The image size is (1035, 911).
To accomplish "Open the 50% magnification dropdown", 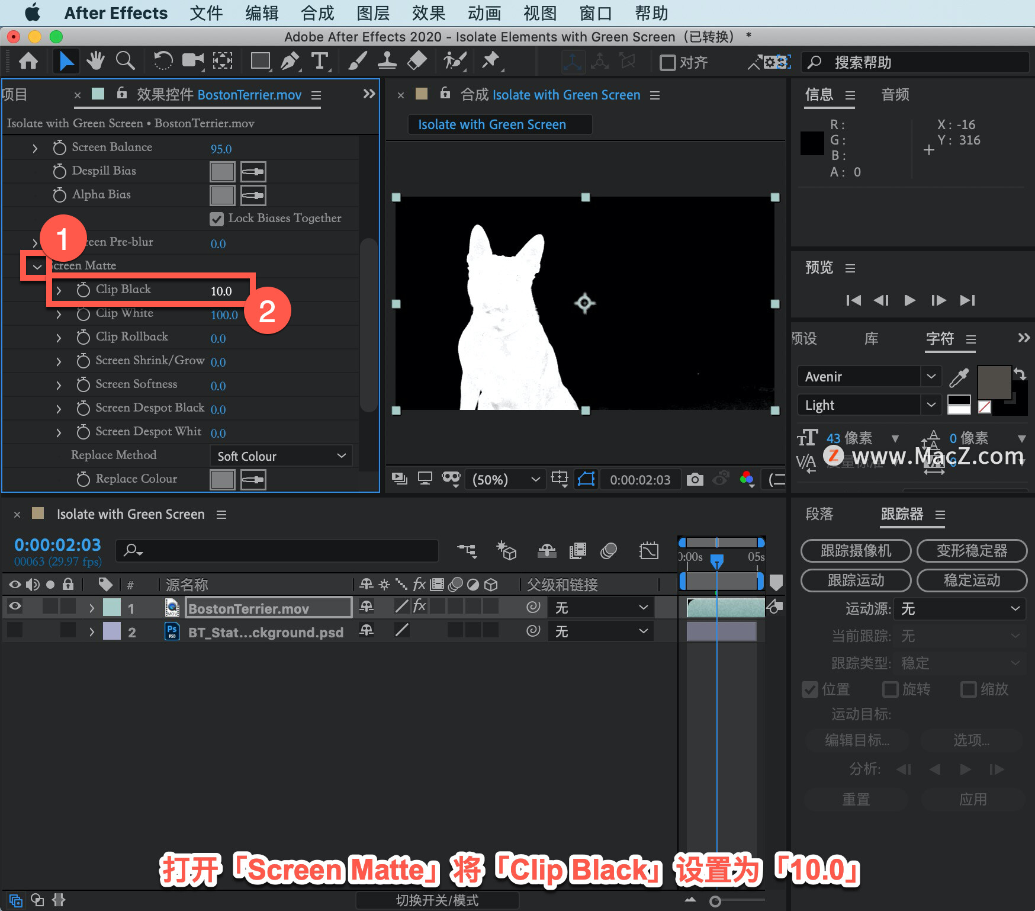I will (505, 479).
